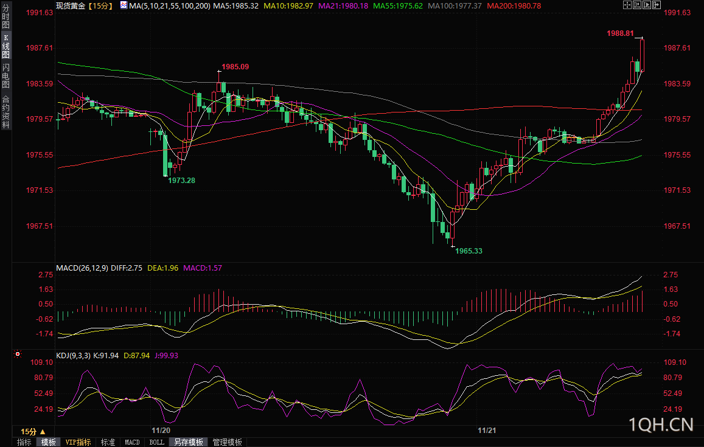The width and height of the screenshot is (704, 447).
Task: Select the 指标 tab at bottom
Action: (x=24, y=442)
